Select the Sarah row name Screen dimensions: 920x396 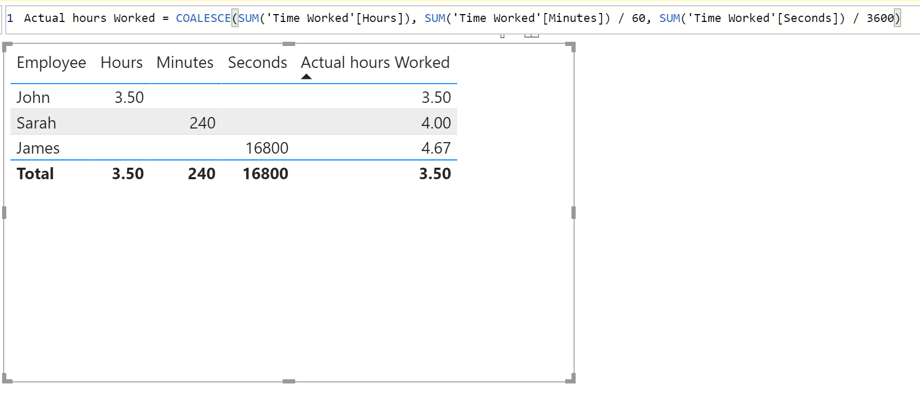36,123
